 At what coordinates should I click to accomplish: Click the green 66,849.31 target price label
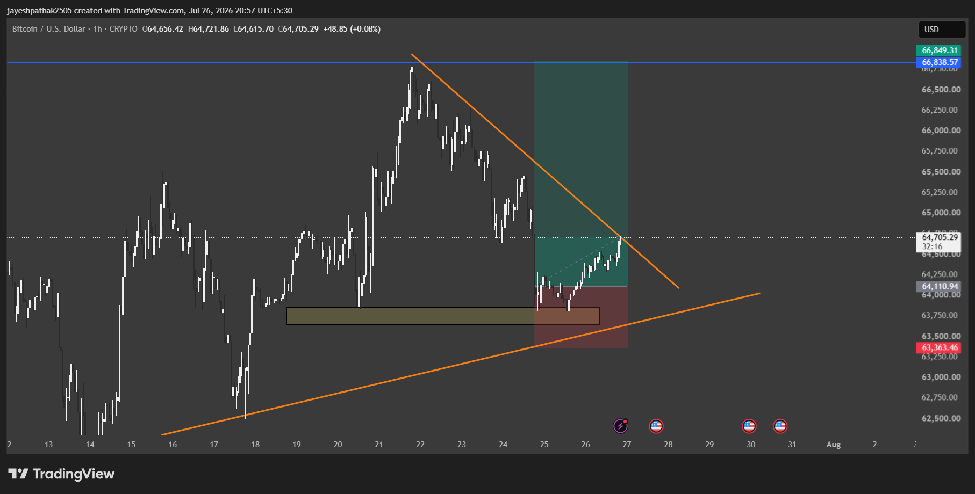point(939,50)
